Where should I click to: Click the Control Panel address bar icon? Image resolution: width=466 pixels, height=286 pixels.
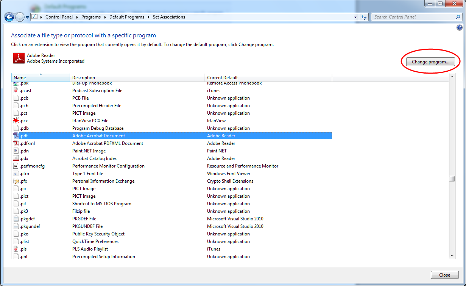click(x=34, y=17)
